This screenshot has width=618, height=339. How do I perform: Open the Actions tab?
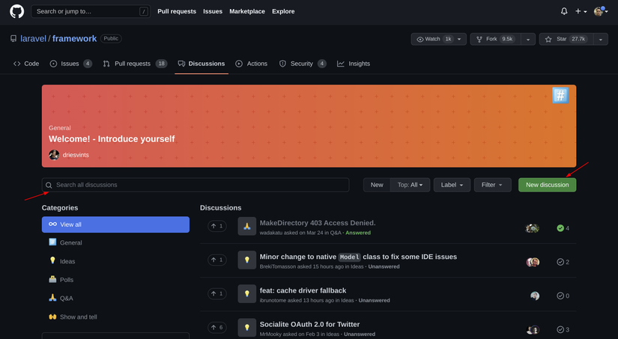[252, 64]
